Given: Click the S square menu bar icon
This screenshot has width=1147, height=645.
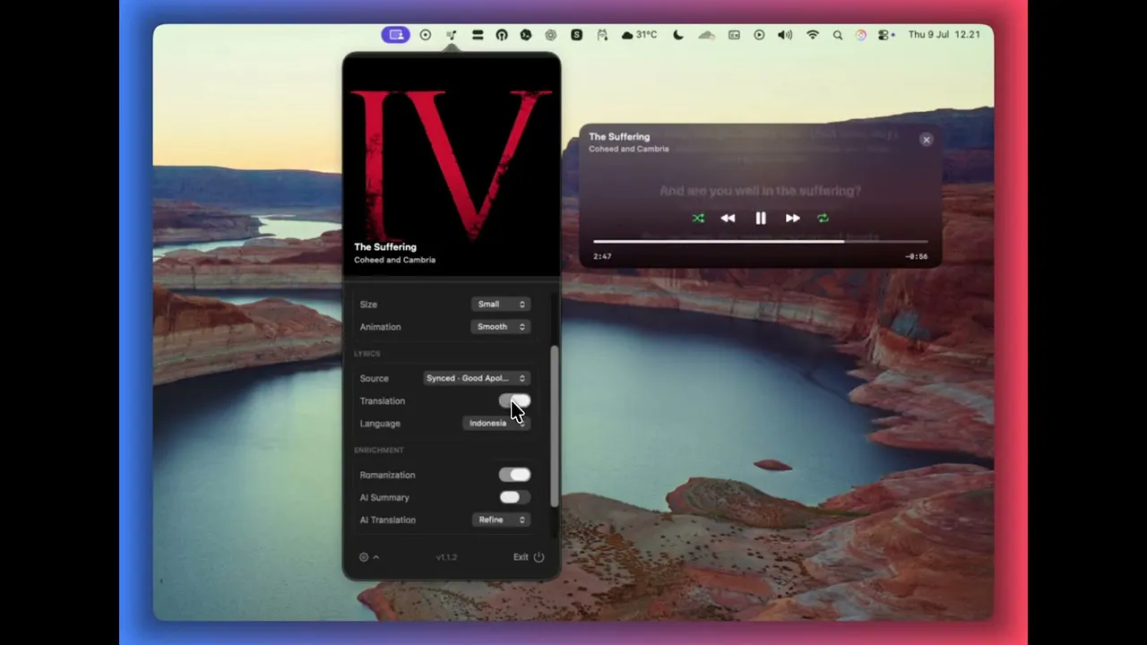Looking at the screenshot, I should tap(576, 35).
